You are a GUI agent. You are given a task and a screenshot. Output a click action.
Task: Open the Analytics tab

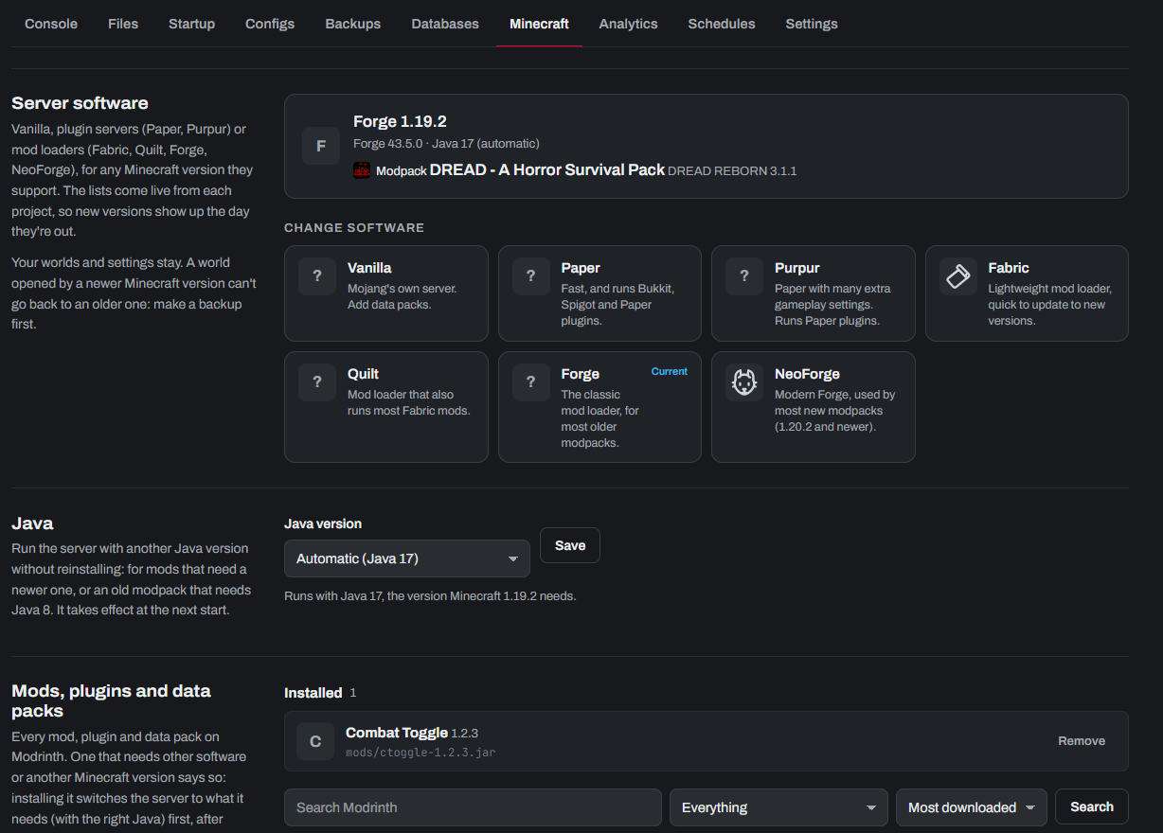[628, 24]
